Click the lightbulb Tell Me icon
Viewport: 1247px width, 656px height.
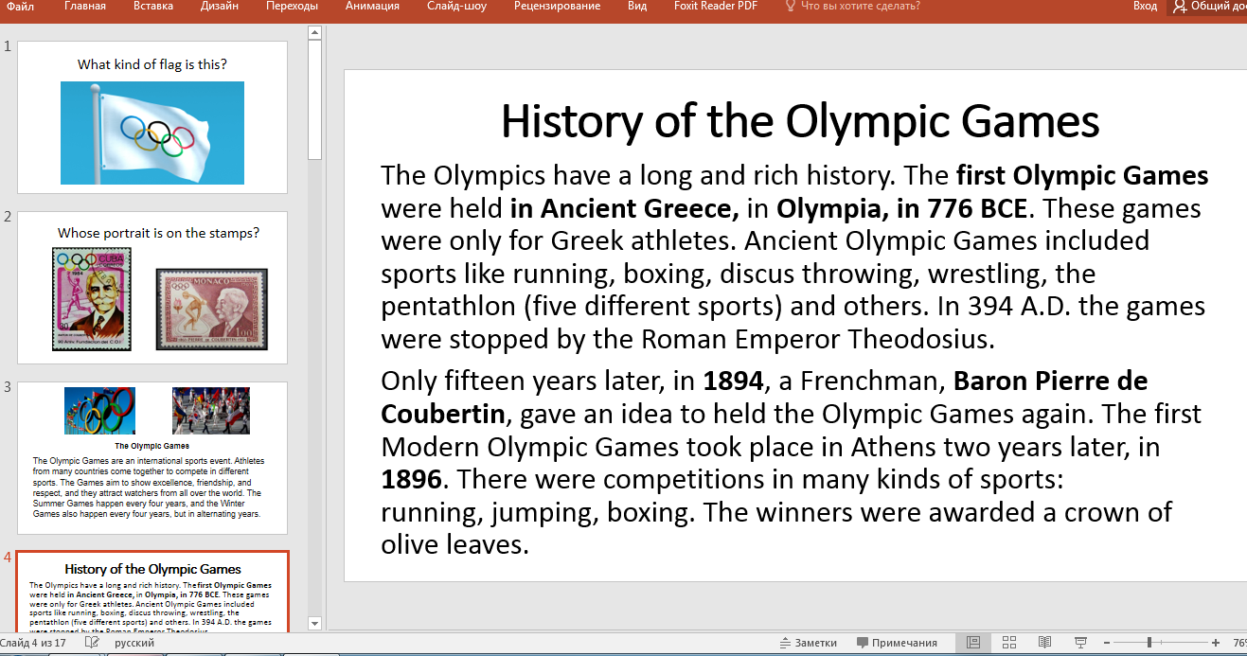[791, 7]
